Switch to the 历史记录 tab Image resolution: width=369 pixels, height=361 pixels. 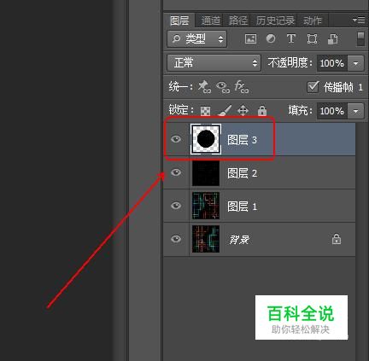coord(275,20)
